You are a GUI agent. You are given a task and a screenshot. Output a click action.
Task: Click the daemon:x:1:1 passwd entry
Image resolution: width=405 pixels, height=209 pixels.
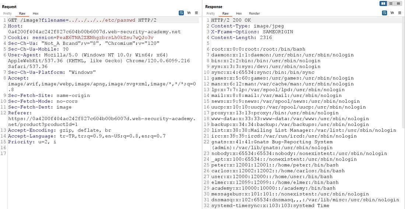point(282,55)
